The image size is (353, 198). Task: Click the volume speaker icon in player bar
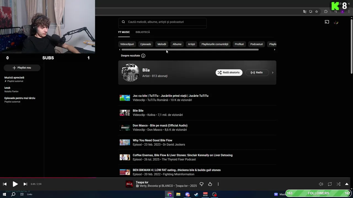coord(321,184)
